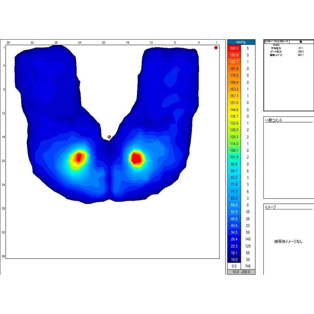
Task: Select the 0.0 white legend swatch
Action: (x=234, y=266)
